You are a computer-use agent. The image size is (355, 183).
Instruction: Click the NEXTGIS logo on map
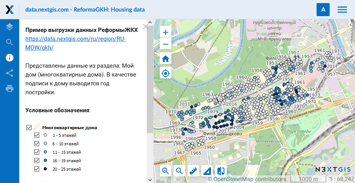point(333,170)
